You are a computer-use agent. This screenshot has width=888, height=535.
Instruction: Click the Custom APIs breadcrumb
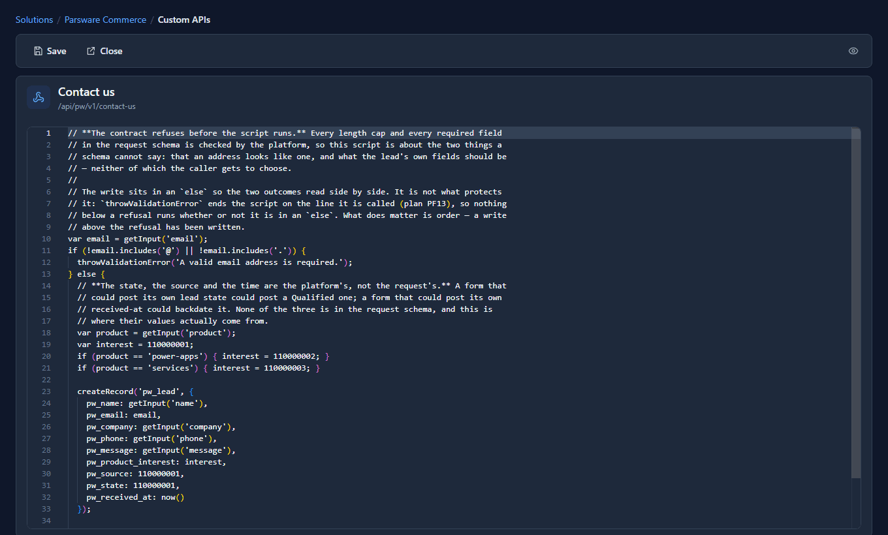[x=184, y=20]
